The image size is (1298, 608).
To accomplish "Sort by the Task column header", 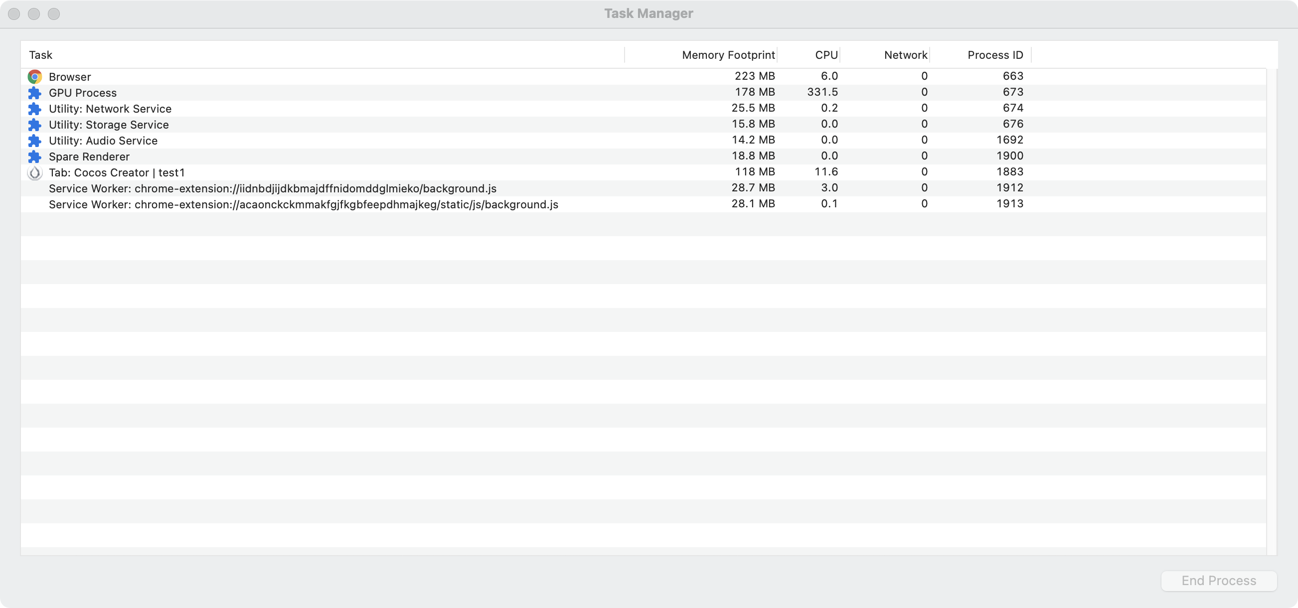I will (x=41, y=55).
